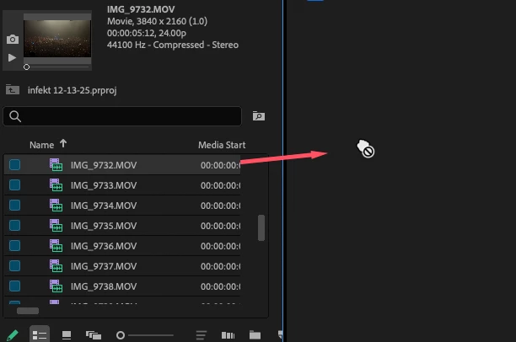Click the preview thumbnail scrub slider

coord(27,67)
